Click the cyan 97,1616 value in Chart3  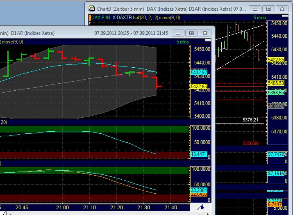(x=276, y=174)
